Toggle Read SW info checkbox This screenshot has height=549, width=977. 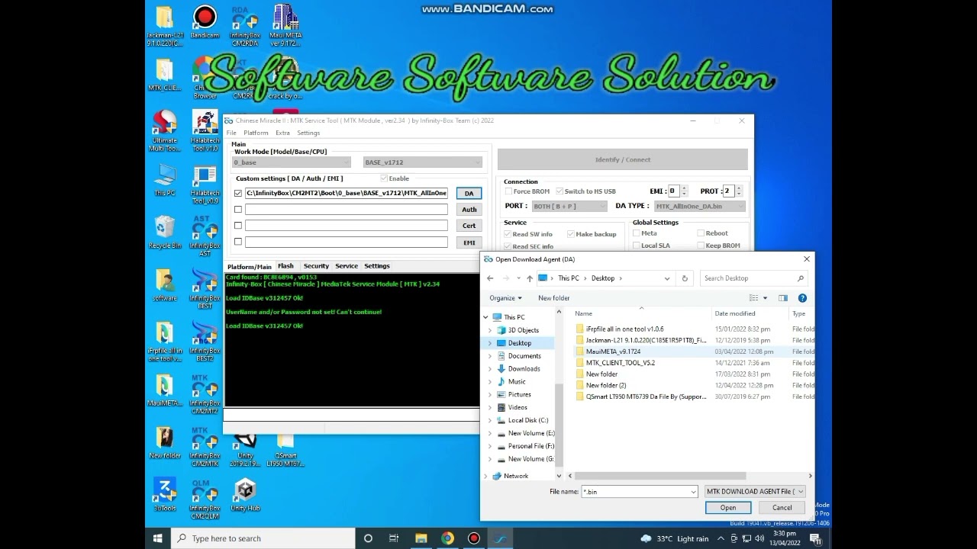tap(508, 234)
